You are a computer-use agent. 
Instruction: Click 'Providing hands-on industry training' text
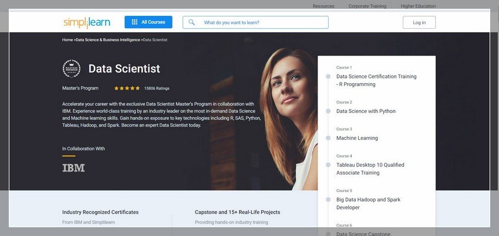(231, 223)
